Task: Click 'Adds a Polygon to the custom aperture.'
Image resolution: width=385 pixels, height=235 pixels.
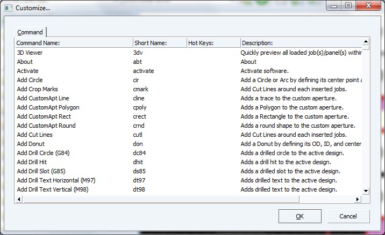Action: coord(292,107)
